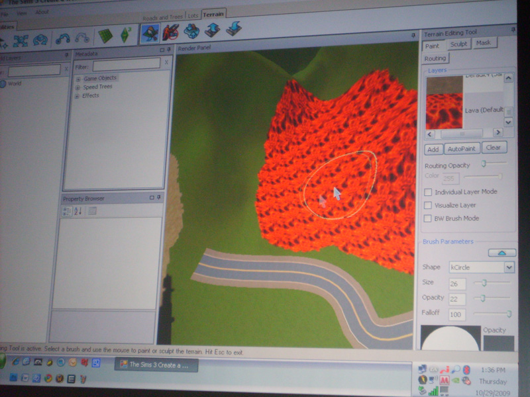Open the Sculpt tab
The height and width of the screenshot is (397, 530).
click(458, 44)
